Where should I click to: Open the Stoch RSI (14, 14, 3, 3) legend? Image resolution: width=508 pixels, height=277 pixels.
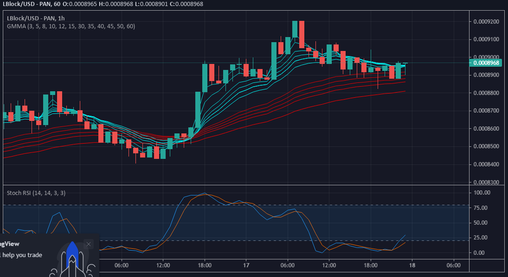pyautogui.click(x=36, y=193)
